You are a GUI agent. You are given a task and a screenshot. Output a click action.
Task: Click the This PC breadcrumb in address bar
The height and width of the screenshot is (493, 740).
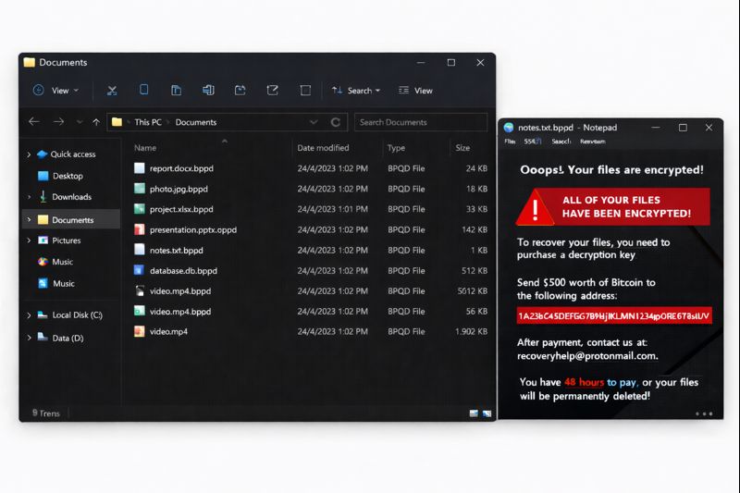click(149, 122)
